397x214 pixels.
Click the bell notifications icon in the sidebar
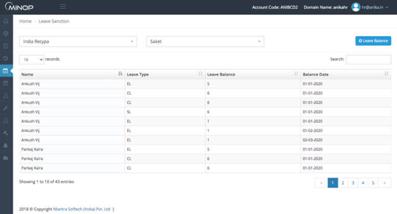[6, 145]
